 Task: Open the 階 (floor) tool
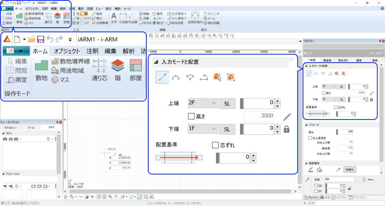57,18
